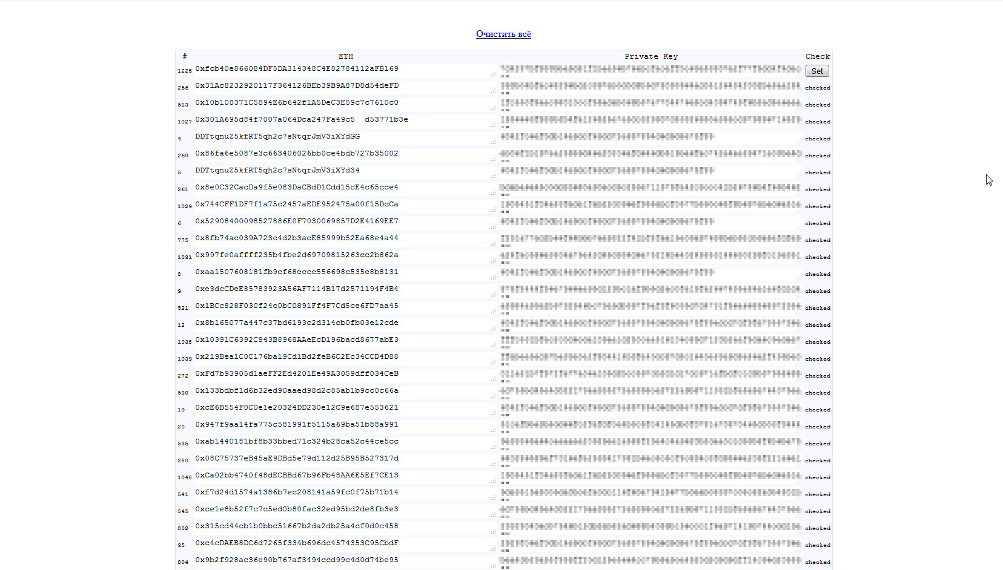Focus the address field ending iXYdGG

point(345,139)
